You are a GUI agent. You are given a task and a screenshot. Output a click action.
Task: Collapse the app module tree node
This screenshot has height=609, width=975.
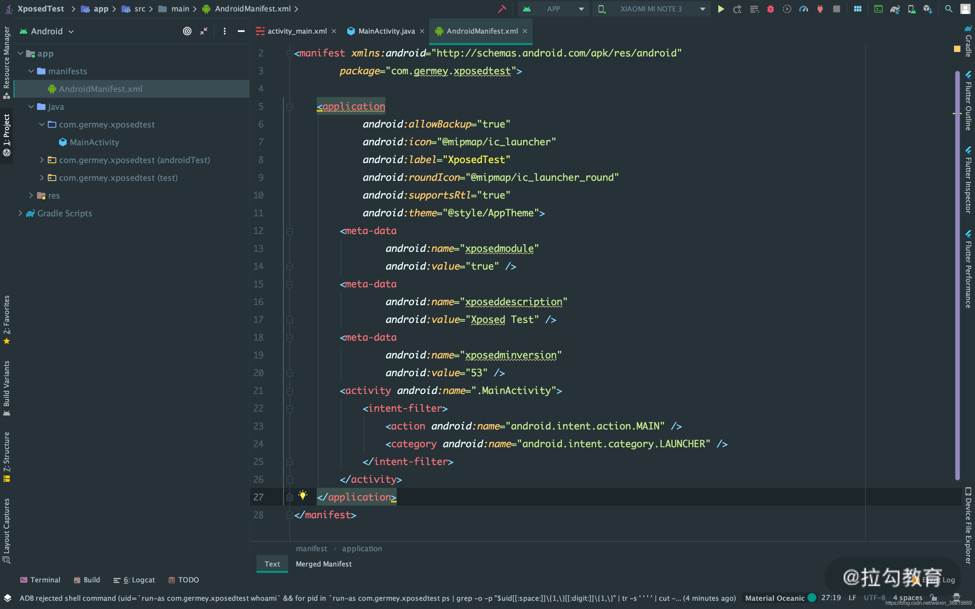pos(20,53)
